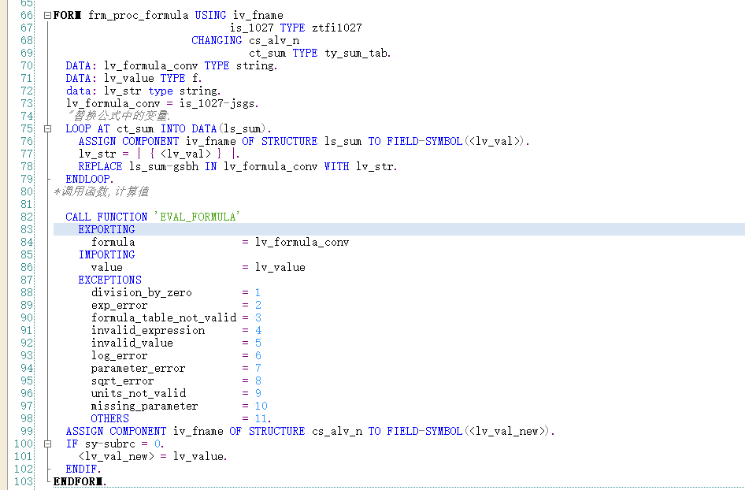745x490 pixels.
Task: Click the REPLACE keyword
Action: pos(100,166)
